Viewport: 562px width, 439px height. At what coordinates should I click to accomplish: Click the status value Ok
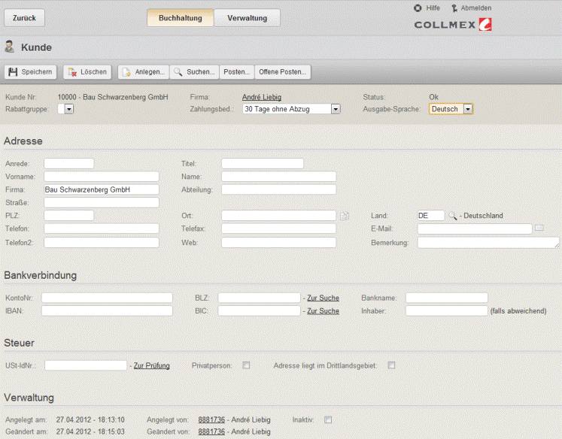(433, 97)
